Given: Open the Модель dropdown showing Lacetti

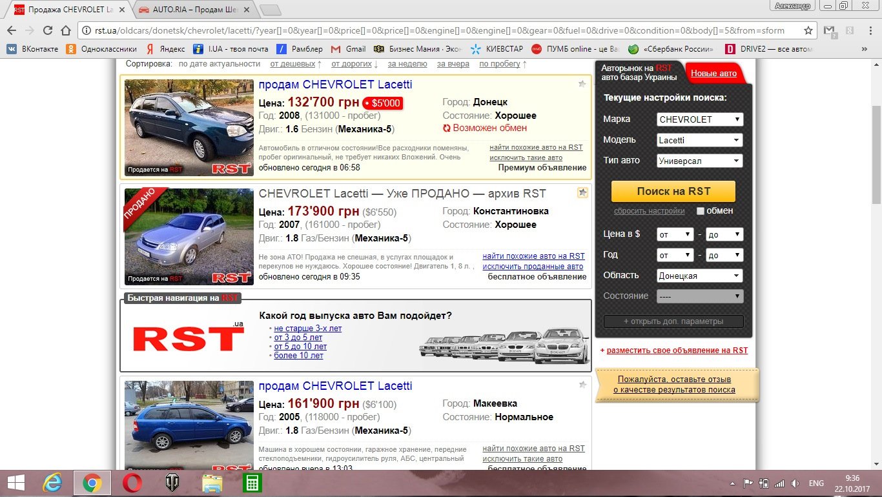Looking at the screenshot, I should click(700, 140).
